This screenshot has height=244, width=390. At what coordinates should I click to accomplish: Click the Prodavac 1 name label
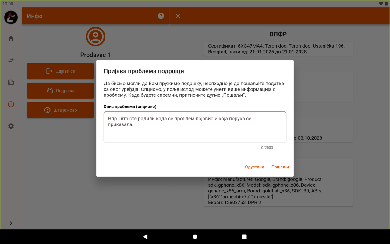[95, 55]
